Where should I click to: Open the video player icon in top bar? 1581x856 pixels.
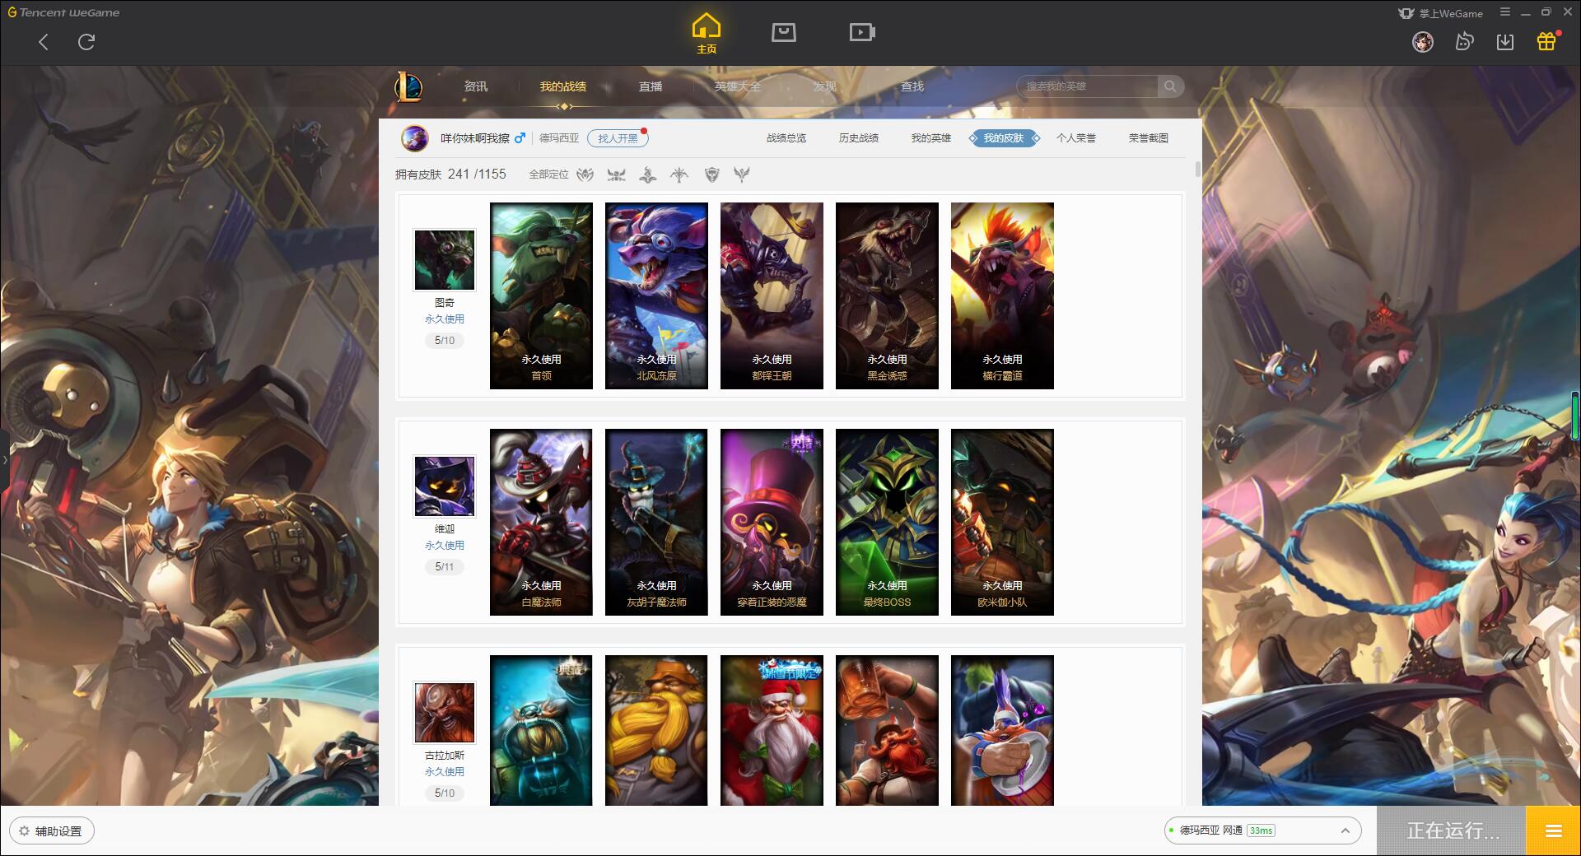[x=862, y=32]
